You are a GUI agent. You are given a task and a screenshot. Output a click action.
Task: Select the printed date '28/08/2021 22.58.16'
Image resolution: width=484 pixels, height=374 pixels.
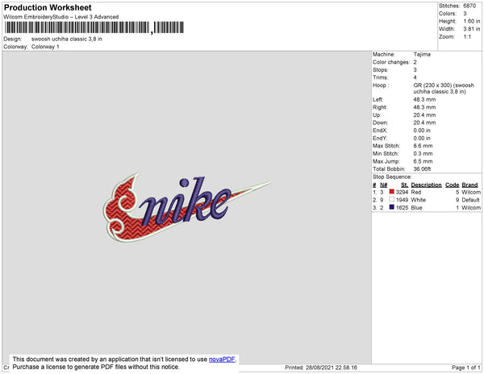[x=332, y=368]
